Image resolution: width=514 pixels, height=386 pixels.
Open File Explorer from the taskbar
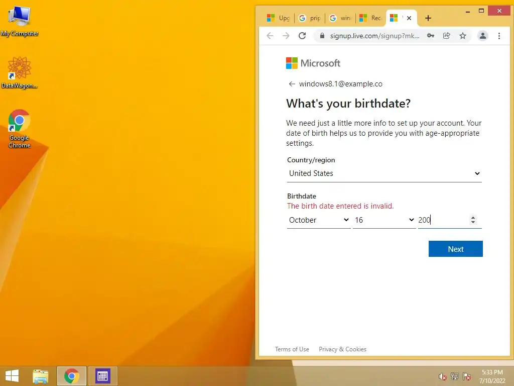(x=40, y=376)
